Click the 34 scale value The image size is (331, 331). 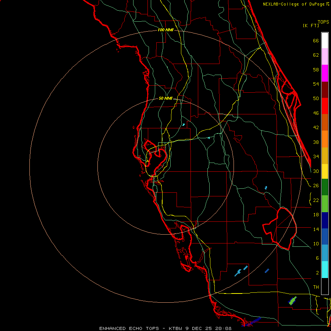click(x=316, y=157)
